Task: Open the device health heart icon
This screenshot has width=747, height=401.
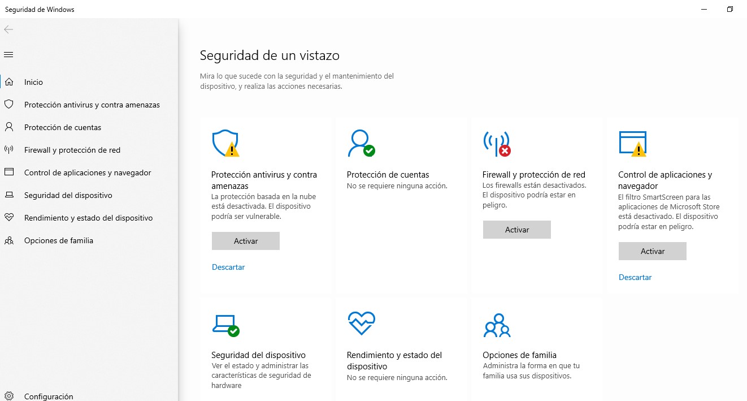Action: pyautogui.click(x=361, y=324)
